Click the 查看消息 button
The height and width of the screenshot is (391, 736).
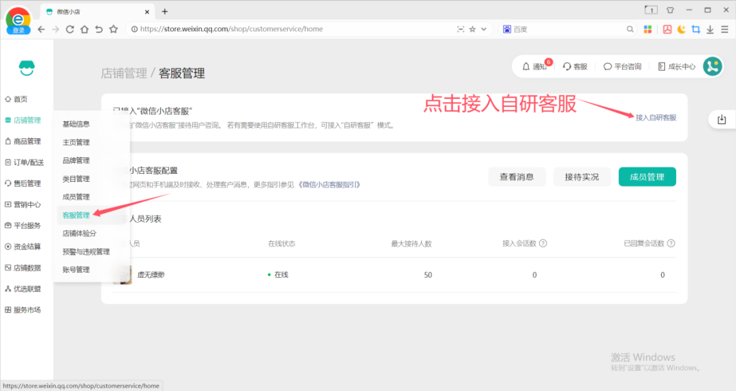point(517,177)
